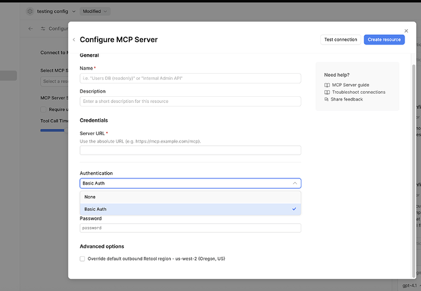Click the back chevron beside Configure MCP Server
Viewport: 421px width, 291px height.
tap(74, 40)
